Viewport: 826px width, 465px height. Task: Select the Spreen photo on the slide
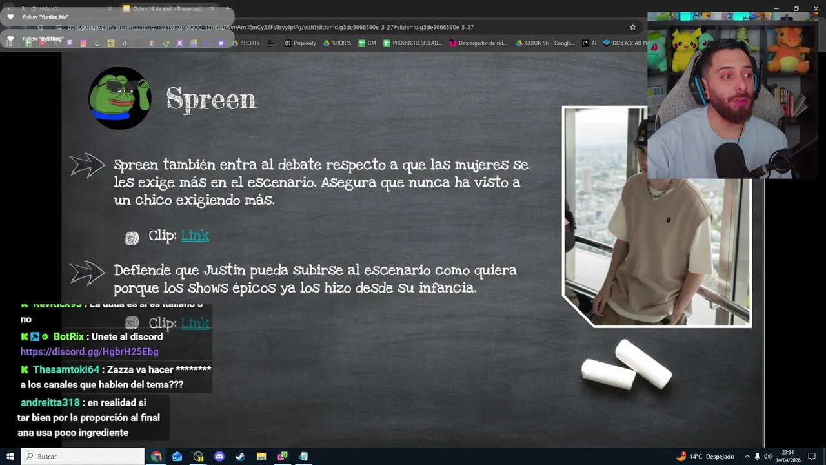656,217
